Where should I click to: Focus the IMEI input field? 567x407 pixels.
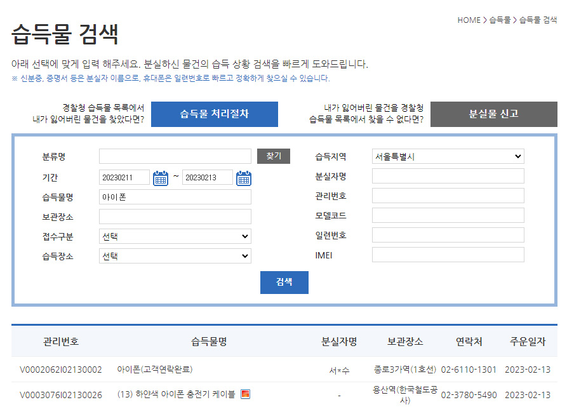[448, 255]
